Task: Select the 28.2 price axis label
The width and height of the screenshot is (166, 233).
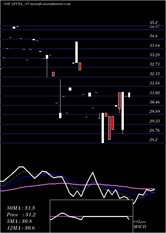Action: point(153,140)
